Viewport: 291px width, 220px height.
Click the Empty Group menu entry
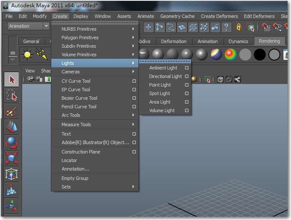pyautogui.click(x=75, y=178)
